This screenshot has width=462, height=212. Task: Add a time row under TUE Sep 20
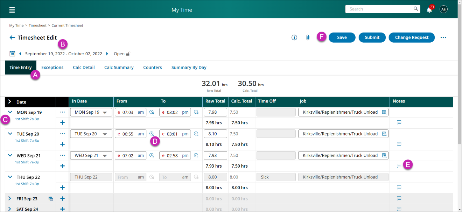pos(63,144)
